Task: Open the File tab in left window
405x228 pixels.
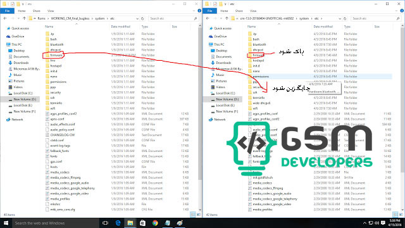Action: click(7, 11)
